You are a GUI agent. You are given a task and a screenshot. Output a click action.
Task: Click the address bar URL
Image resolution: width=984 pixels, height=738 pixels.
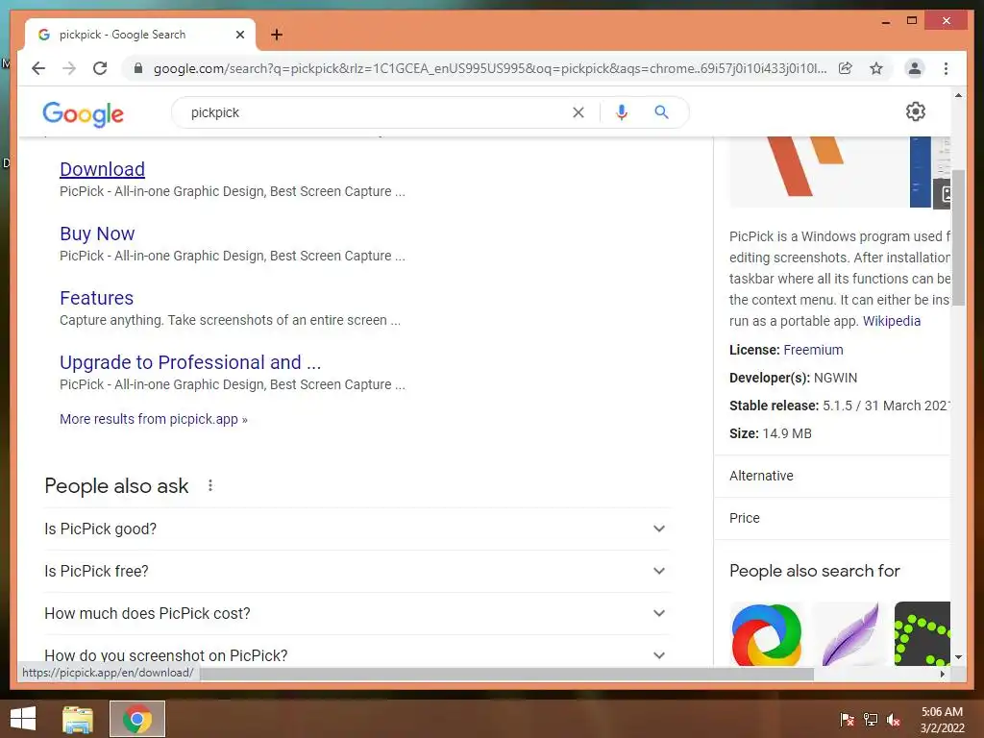point(489,68)
